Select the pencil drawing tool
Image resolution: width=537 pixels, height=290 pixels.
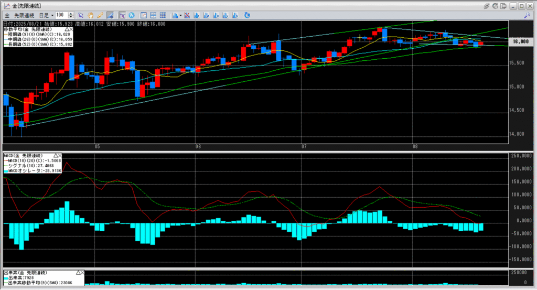pyautogui.click(x=100, y=15)
